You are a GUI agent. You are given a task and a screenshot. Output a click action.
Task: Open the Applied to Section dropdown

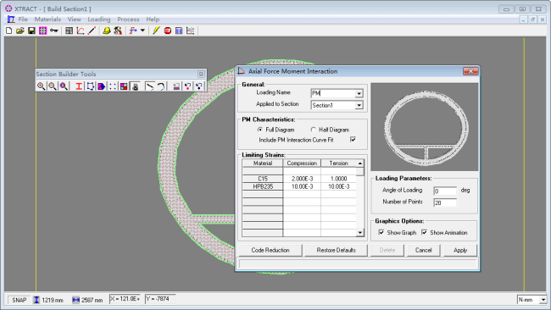pos(359,105)
